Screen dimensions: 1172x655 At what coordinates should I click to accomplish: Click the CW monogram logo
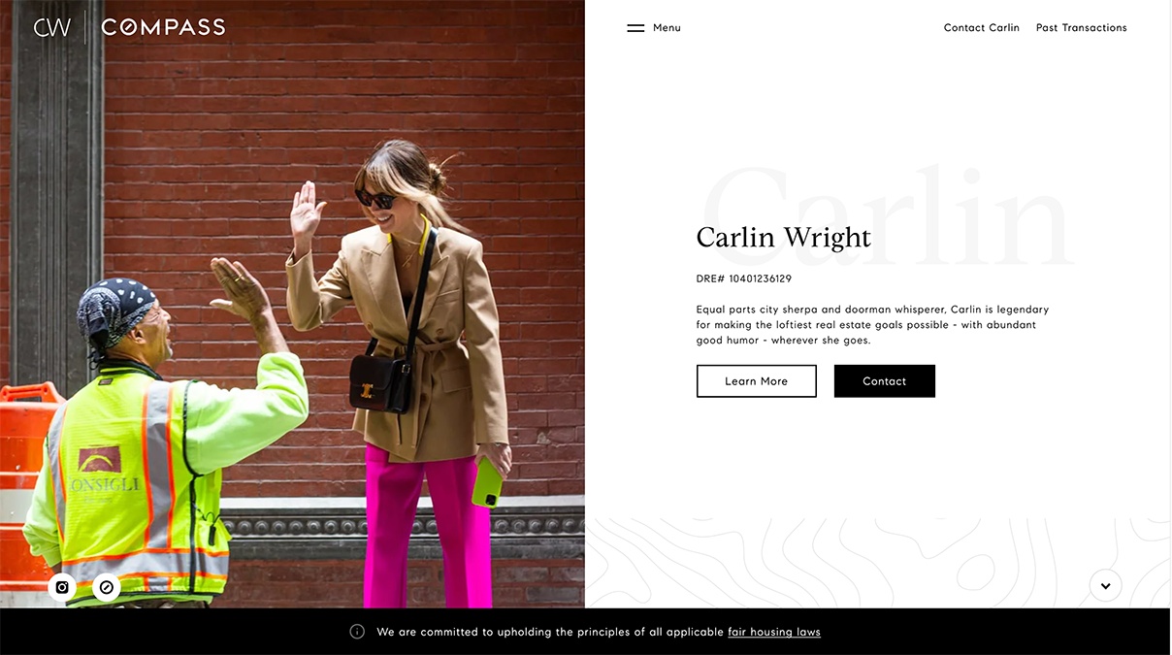click(52, 27)
